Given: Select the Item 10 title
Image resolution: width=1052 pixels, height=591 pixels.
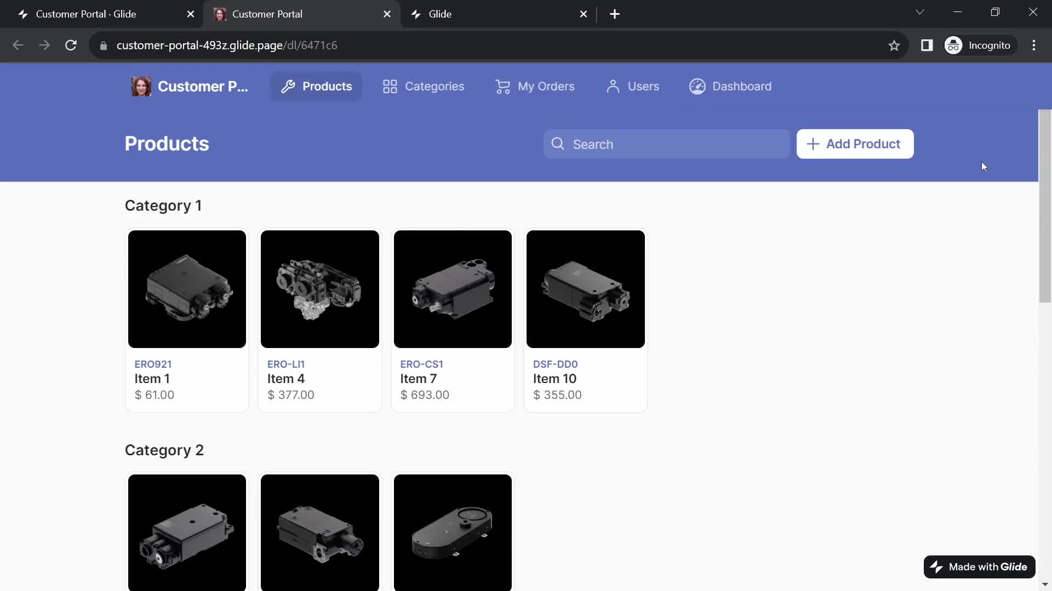Looking at the screenshot, I should tap(554, 379).
